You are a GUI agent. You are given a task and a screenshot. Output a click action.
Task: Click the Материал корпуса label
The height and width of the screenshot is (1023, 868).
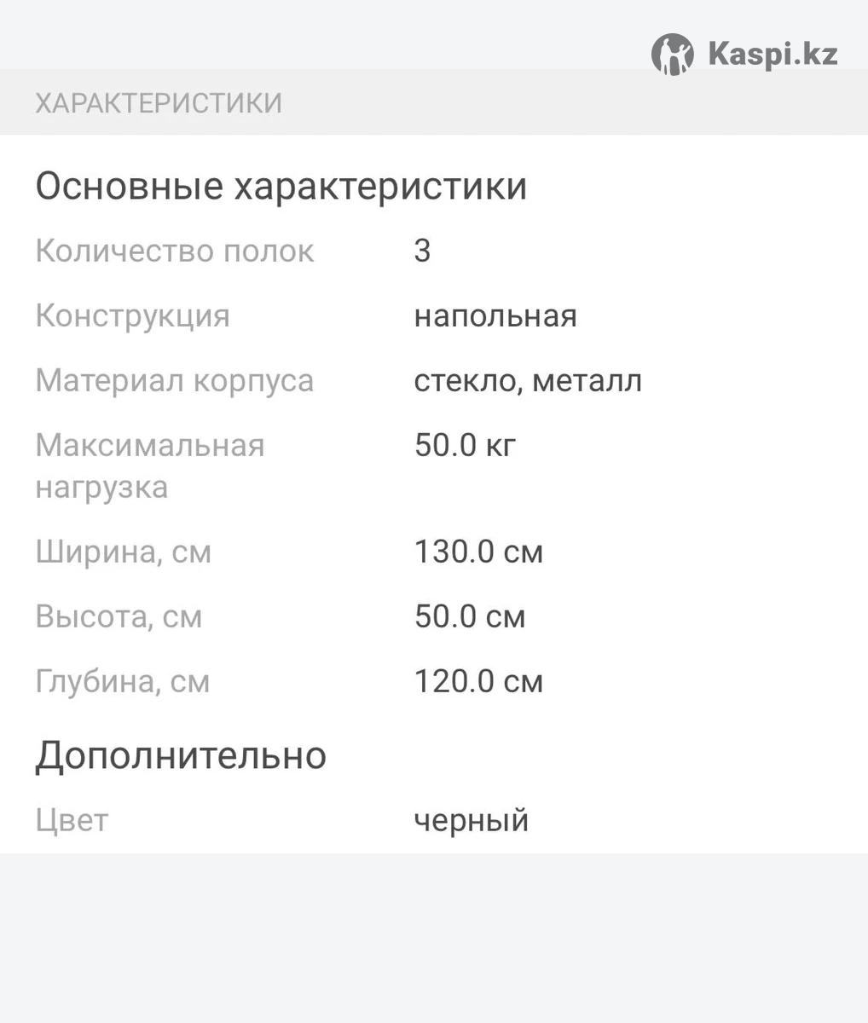point(175,381)
